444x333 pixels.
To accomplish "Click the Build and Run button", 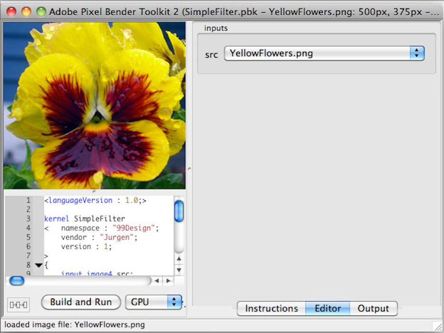I will pyautogui.click(x=81, y=302).
